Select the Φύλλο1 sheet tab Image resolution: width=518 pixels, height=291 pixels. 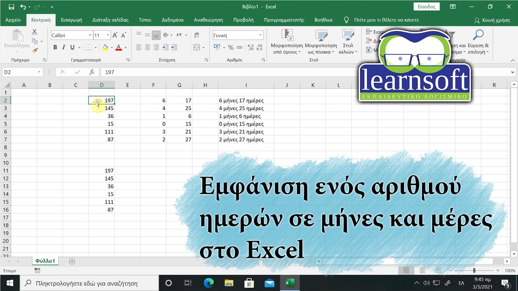point(45,261)
